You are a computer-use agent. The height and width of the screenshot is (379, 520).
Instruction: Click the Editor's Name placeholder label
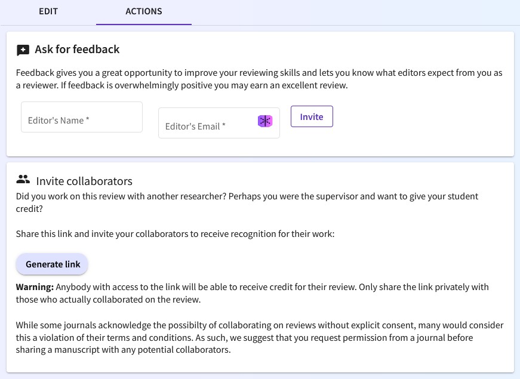tap(59, 120)
